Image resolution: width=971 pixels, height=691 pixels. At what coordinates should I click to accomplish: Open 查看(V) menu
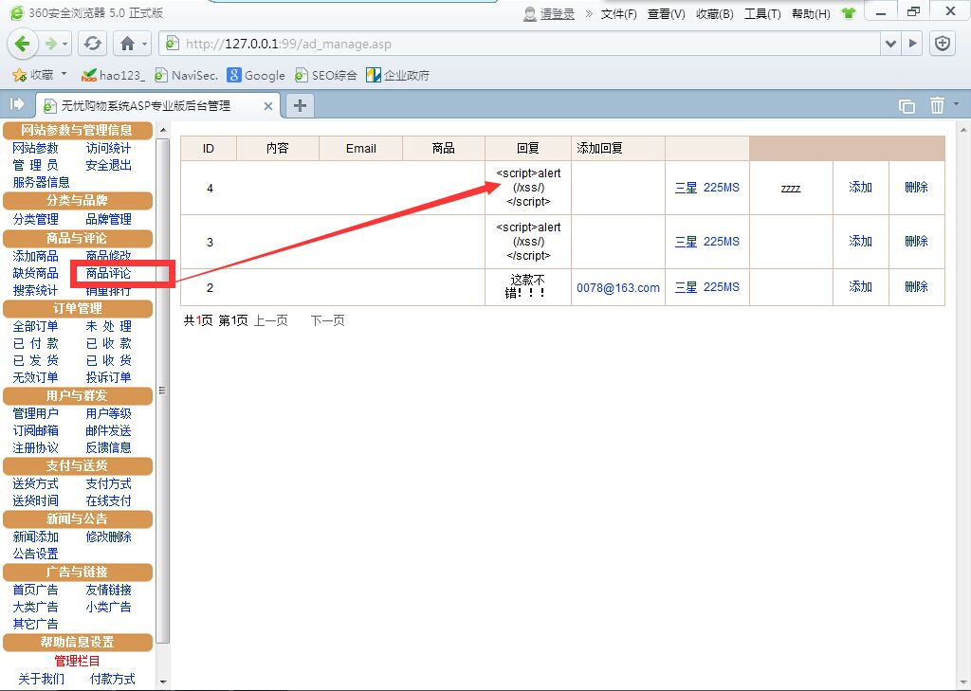click(667, 13)
